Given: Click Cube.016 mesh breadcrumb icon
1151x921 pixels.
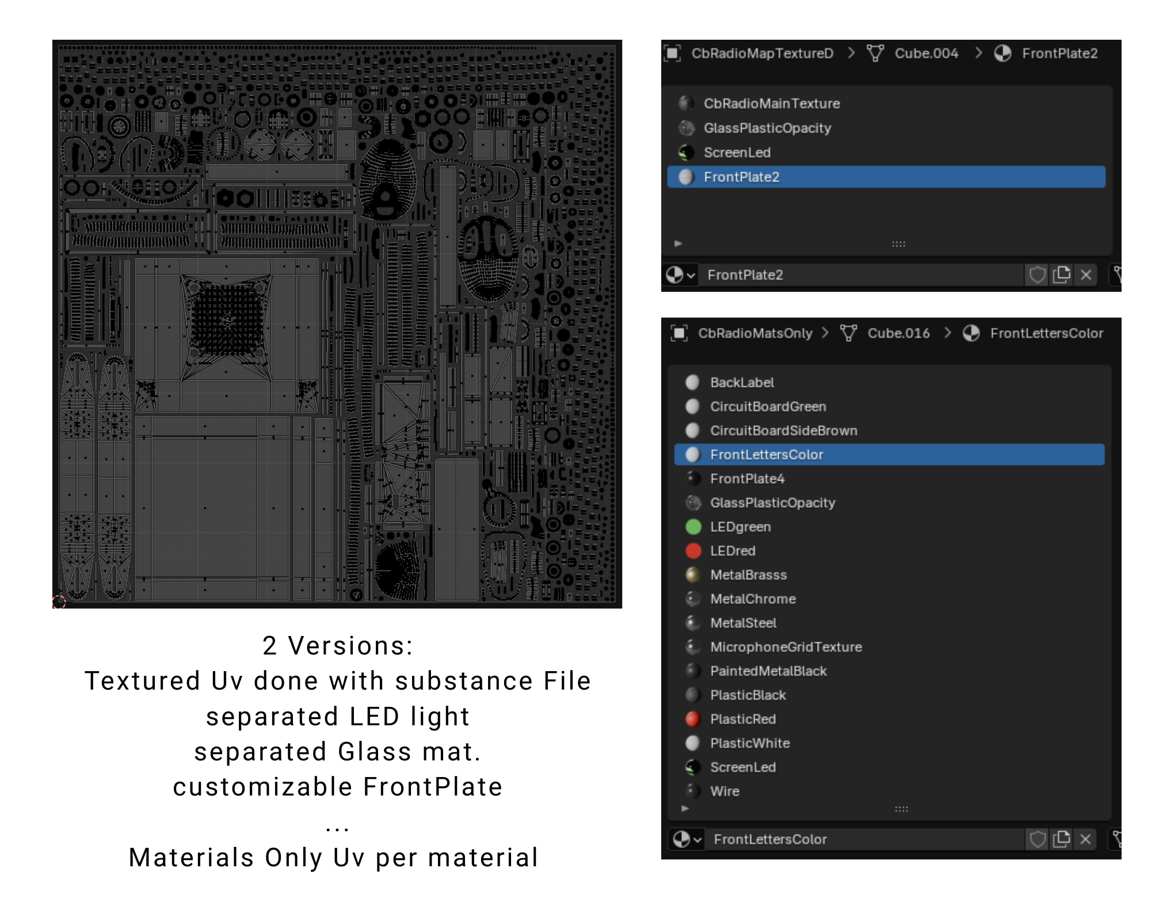Looking at the screenshot, I should [848, 333].
